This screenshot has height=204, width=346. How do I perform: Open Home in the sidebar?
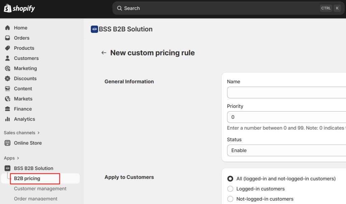pos(21,28)
